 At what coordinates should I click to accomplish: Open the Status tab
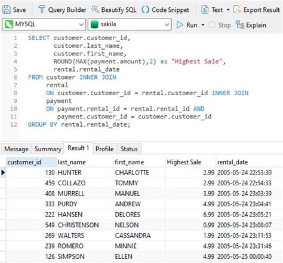click(129, 149)
